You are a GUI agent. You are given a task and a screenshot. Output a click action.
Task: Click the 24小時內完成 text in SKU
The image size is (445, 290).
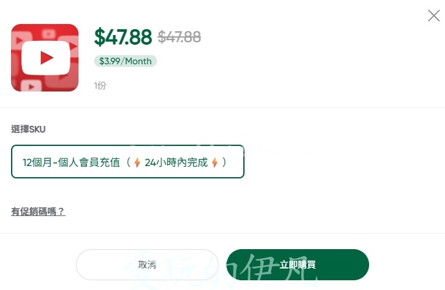click(x=176, y=162)
